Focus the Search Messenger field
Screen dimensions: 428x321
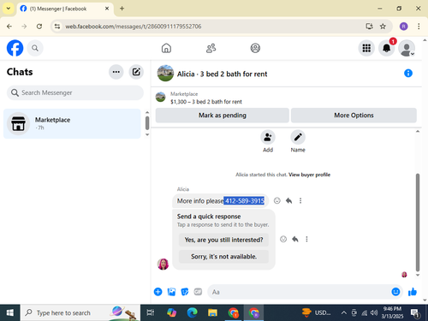coord(75,92)
